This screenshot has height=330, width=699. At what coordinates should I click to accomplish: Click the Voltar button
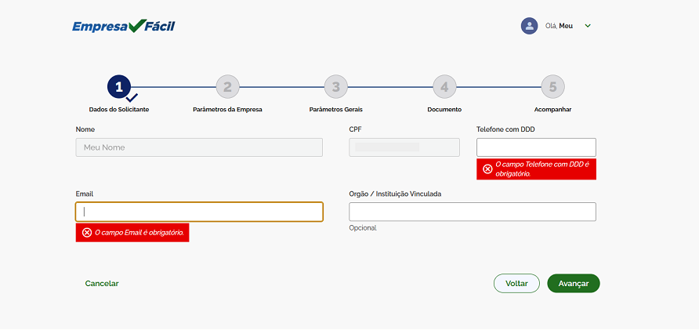pos(516,284)
